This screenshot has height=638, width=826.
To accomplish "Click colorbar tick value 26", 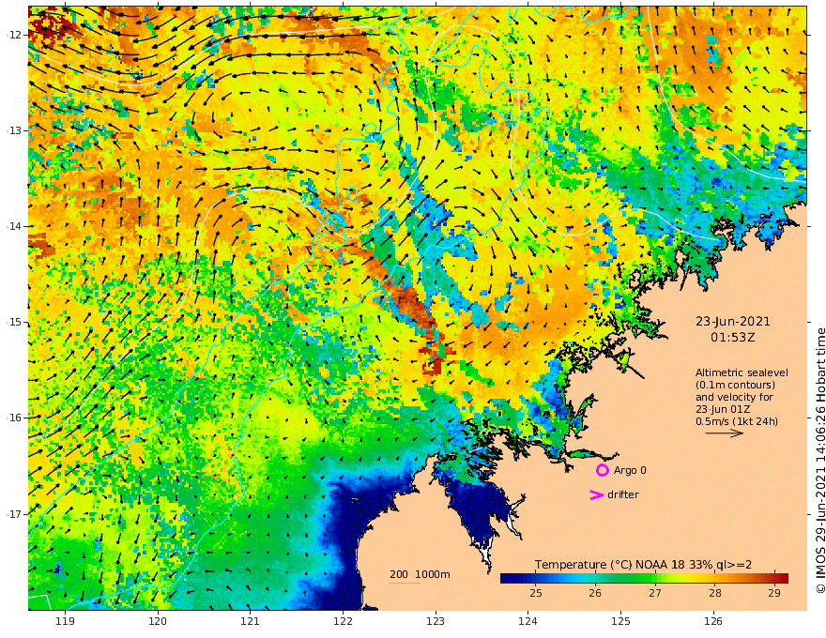I will point(595,593).
